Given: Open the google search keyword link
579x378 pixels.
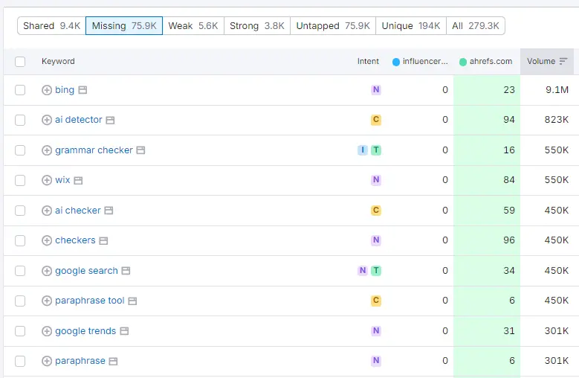Looking at the screenshot, I should 86,271.
